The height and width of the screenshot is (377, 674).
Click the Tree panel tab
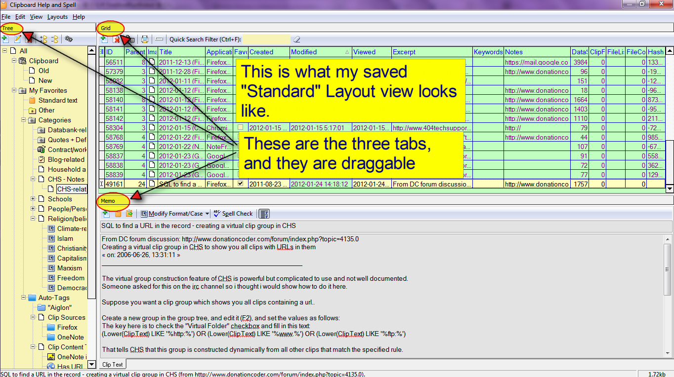click(8, 28)
